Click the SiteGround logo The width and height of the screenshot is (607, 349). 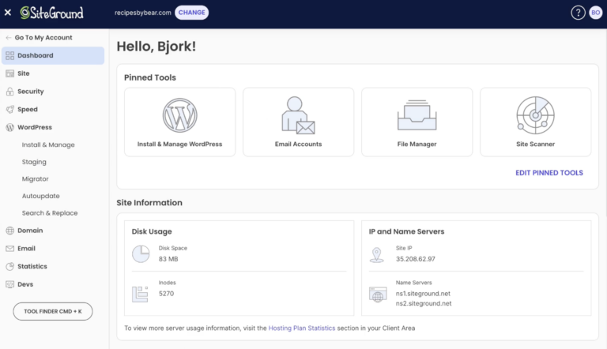(51, 13)
